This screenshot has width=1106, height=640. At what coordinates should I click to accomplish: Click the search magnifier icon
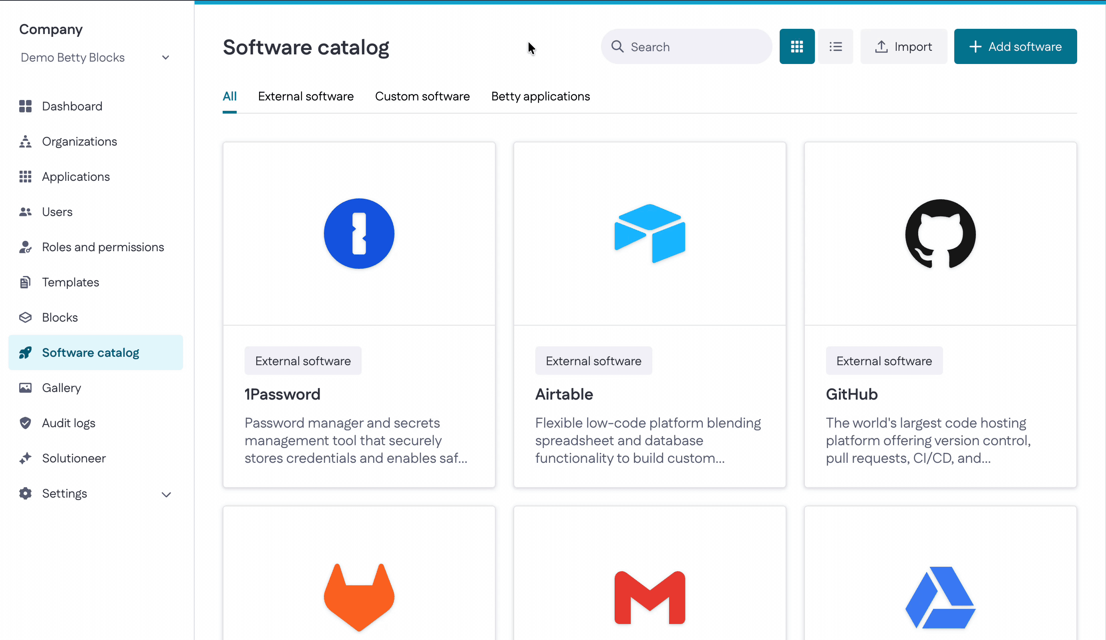tap(617, 46)
